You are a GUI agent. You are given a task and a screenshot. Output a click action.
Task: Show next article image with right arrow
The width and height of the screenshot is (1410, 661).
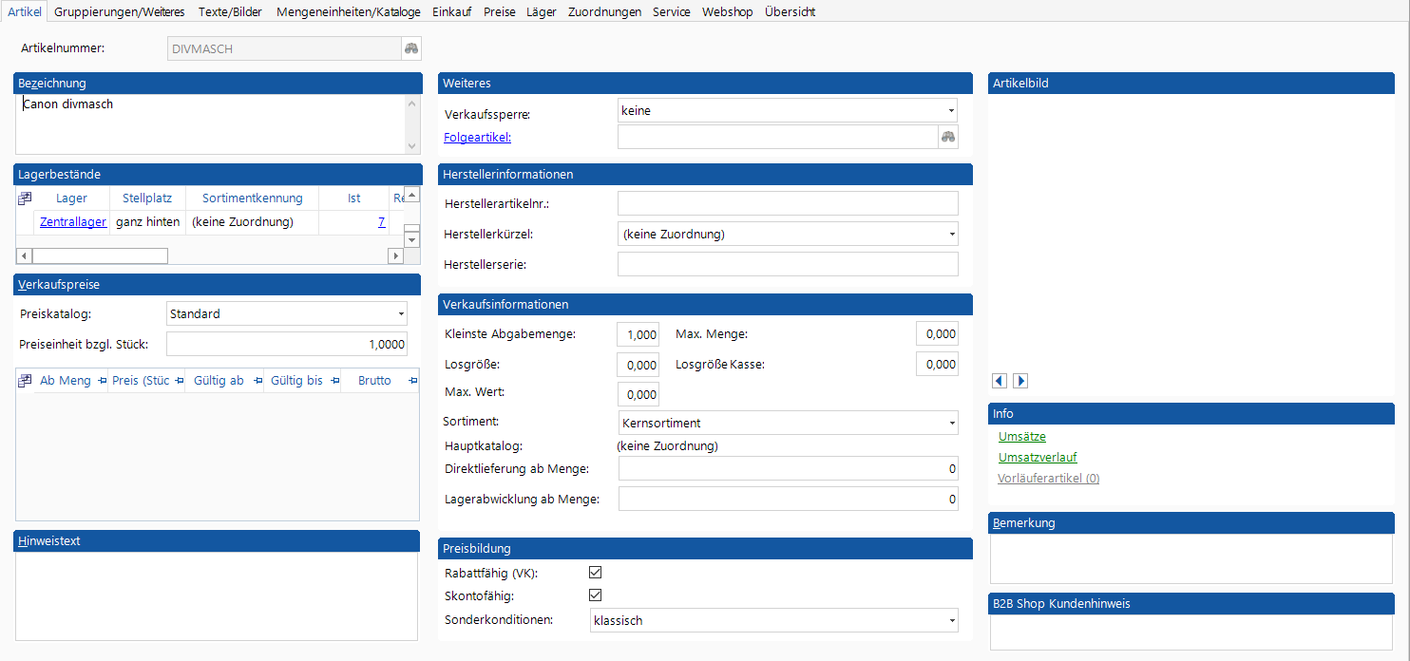1020,381
